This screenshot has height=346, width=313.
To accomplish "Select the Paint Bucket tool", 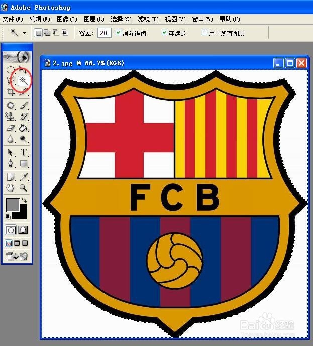I will (24, 128).
